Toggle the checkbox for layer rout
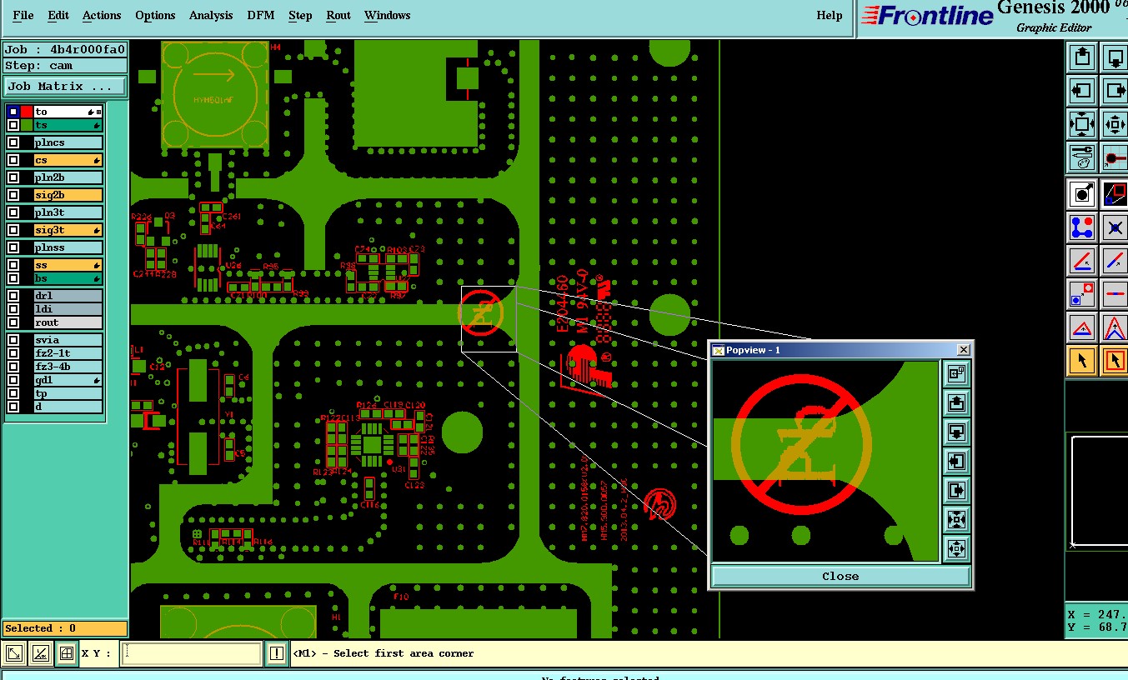1128x680 pixels. click(13, 322)
